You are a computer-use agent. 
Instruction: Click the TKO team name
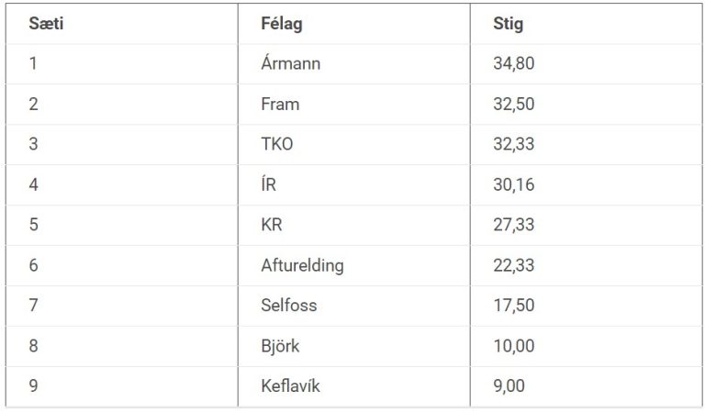pos(277,145)
